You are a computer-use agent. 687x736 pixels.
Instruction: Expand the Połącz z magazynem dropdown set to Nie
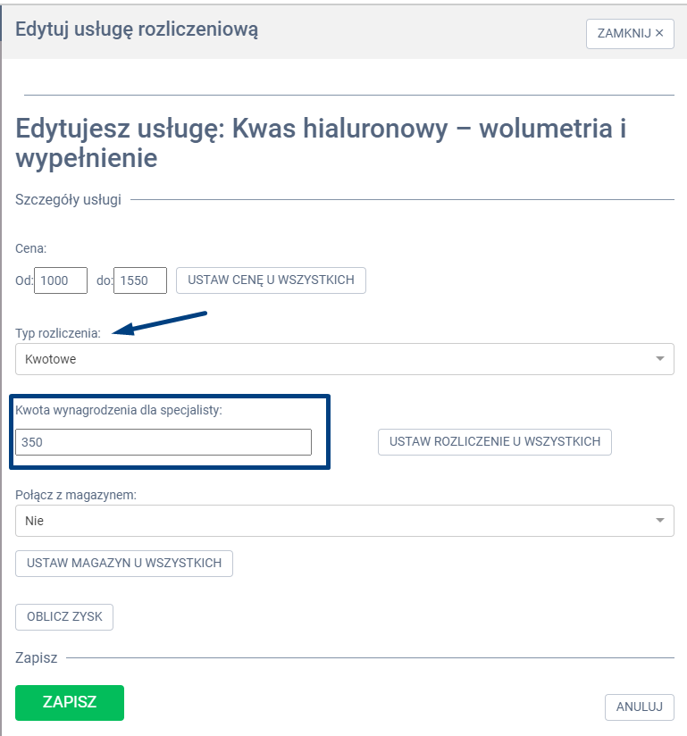coord(344,521)
